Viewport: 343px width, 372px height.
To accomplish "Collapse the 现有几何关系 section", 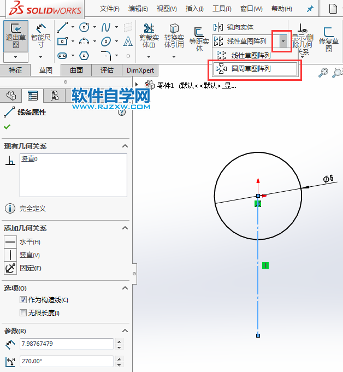I will [x=125, y=146].
